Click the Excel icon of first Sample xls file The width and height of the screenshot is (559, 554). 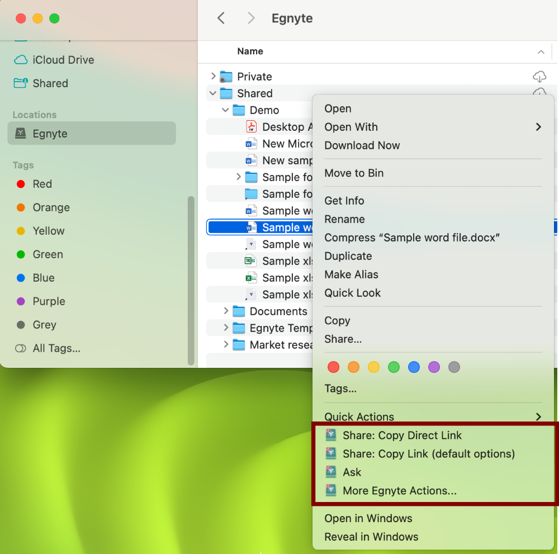tap(250, 261)
